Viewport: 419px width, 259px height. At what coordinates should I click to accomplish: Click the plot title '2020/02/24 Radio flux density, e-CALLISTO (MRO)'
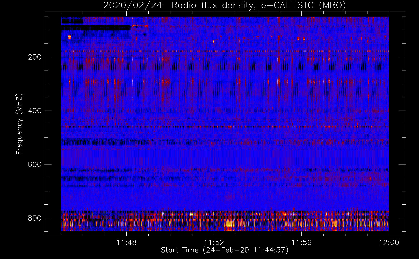coord(225,5)
